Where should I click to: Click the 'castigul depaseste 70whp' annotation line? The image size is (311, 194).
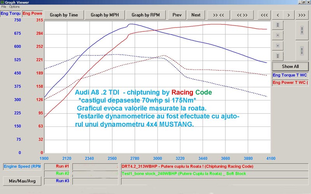click(137, 100)
